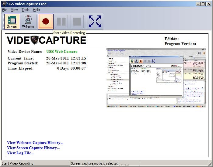This screenshot has height=167, width=213.
Task: Open the File menu
Action: [x=5, y=10]
